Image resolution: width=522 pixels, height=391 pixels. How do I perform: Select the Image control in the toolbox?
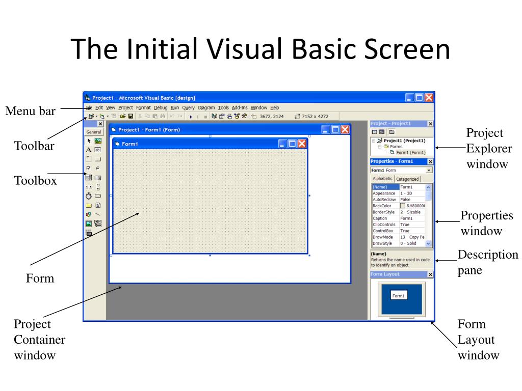click(x=89, y=224)
